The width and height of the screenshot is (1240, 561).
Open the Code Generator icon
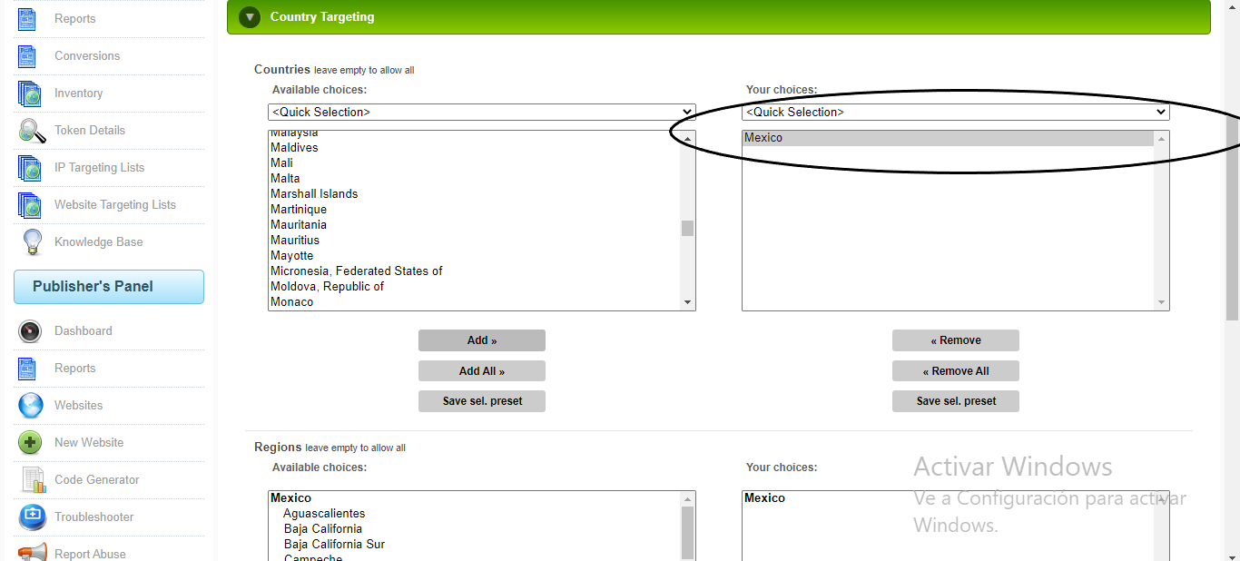point(32,480)
